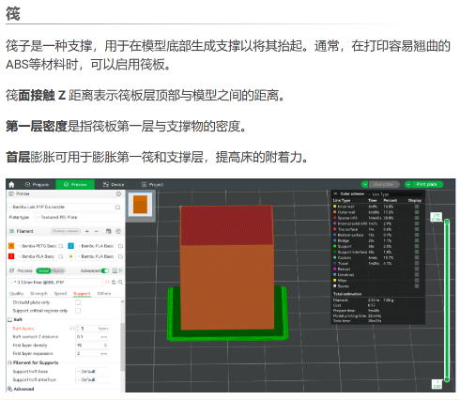Image resolution: width=460 pixels, height=400 pixels.
Task: Add a filament with plus icon
Action: [x=87, y=231]
